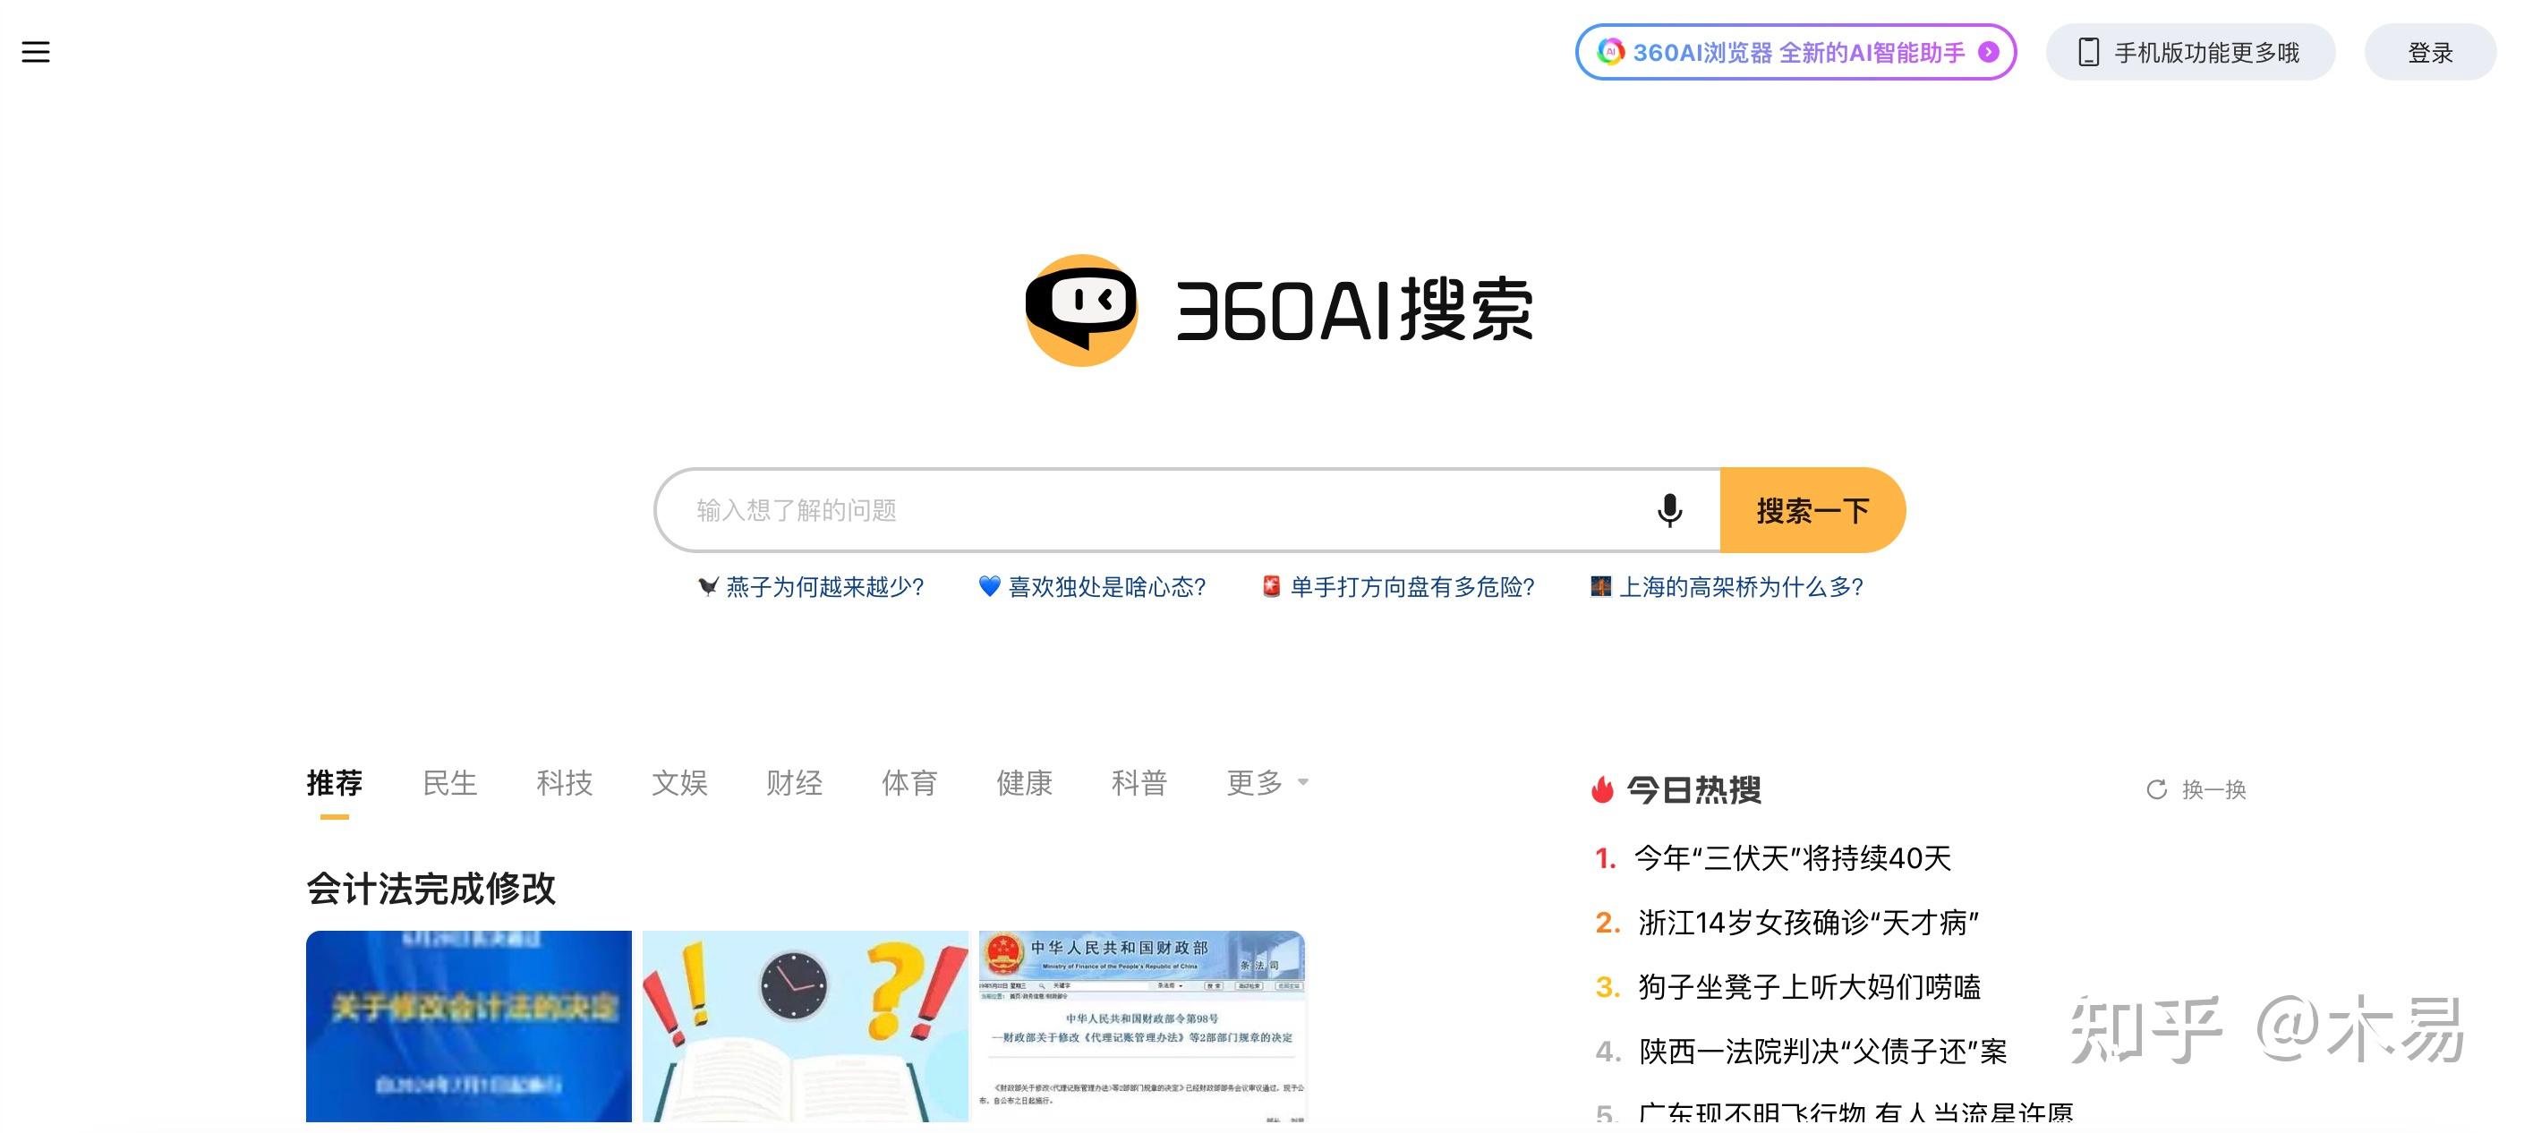Click the blue heart icon suggestion
The image size is (2533, 1133).
click(989, 586)
